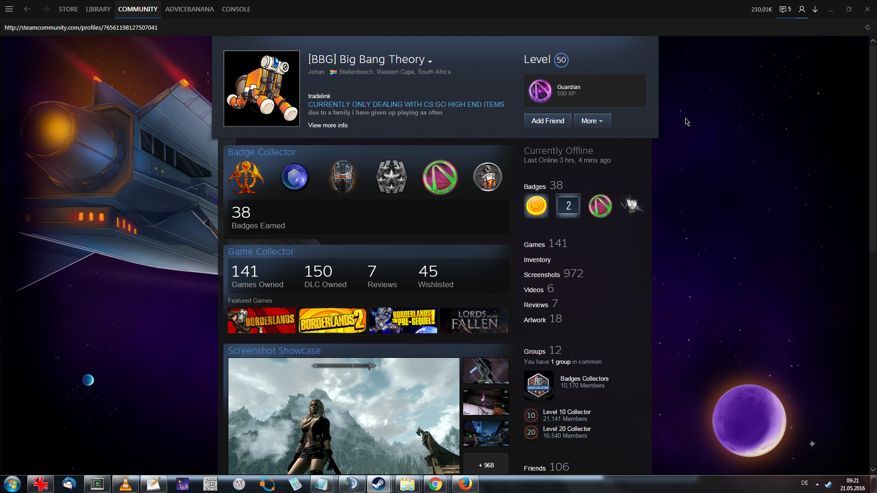The image size is (877, 493).
Task: Open the Firefox taskbar icon
Action: click(x=465, y=484)
